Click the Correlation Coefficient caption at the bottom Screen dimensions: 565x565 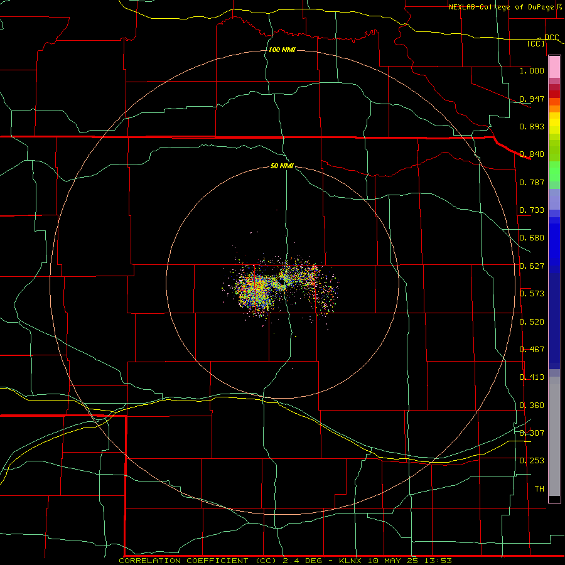[x=284, y=561]
